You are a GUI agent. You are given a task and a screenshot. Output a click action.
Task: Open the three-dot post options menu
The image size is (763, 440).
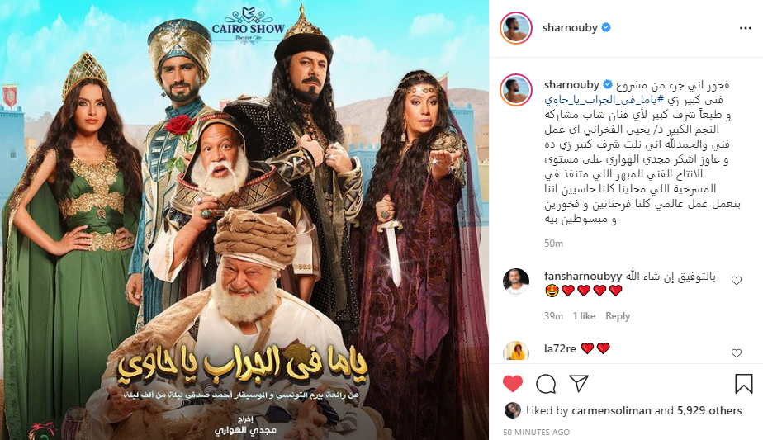coord(745,28)
